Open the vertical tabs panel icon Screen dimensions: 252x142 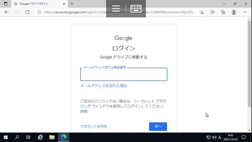pos(6,4)
